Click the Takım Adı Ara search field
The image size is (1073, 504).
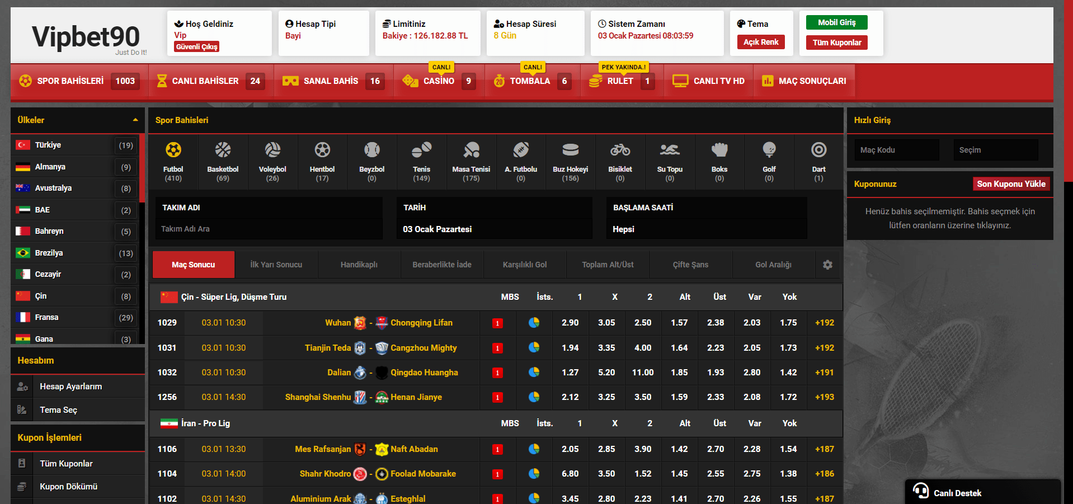coord(269,229)
